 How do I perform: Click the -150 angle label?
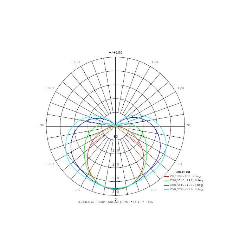tap(75, 62)
